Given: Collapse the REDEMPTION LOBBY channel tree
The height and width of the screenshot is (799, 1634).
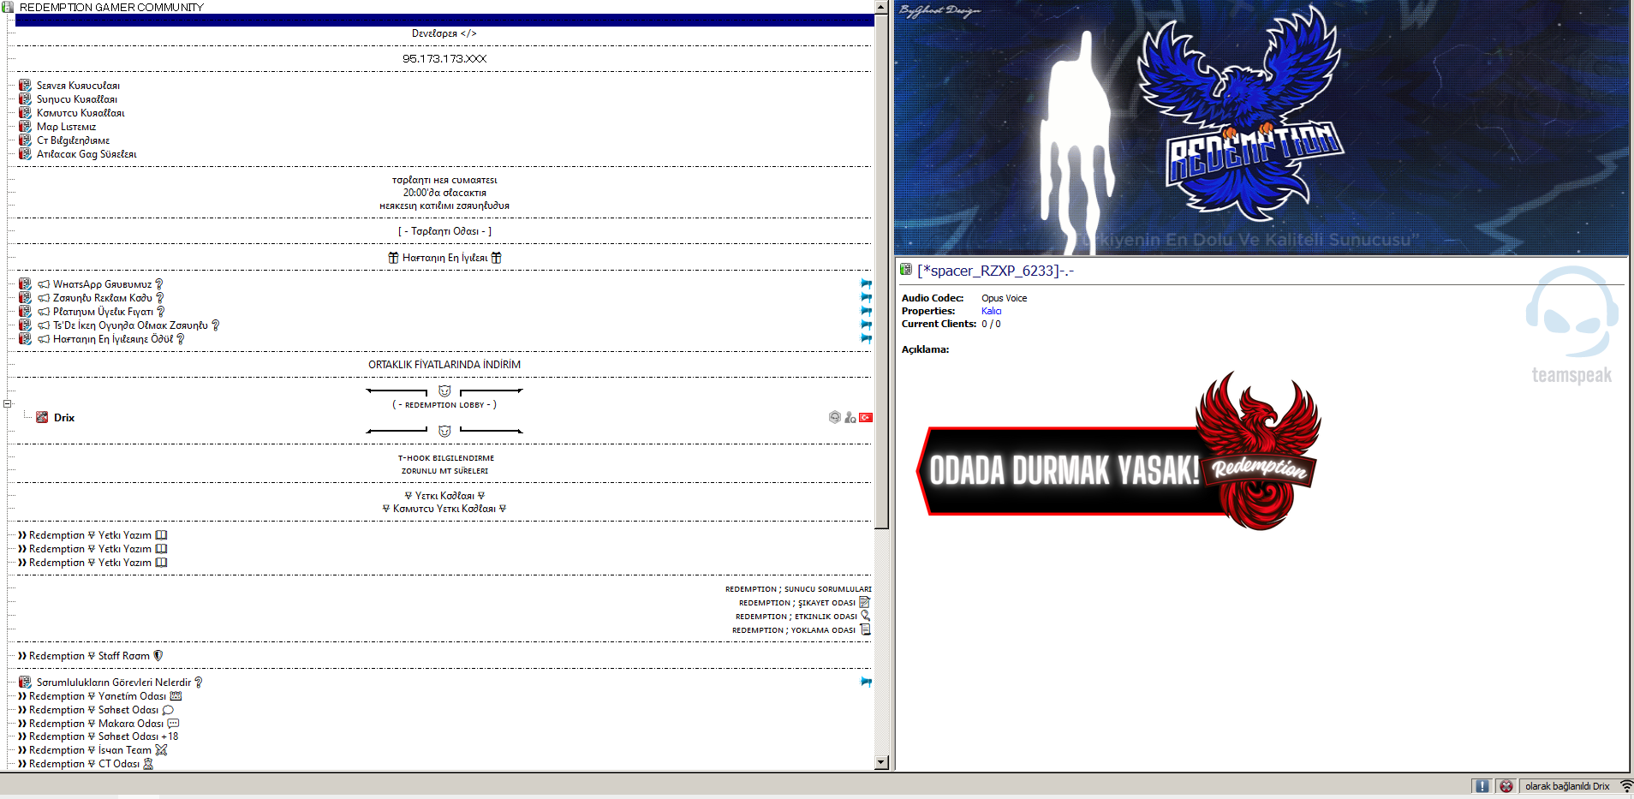Looking at the screenshot, I should [7, 404].
